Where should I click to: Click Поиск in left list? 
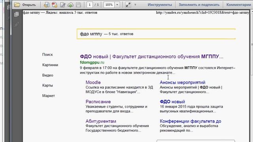click(x=47, y=54)
